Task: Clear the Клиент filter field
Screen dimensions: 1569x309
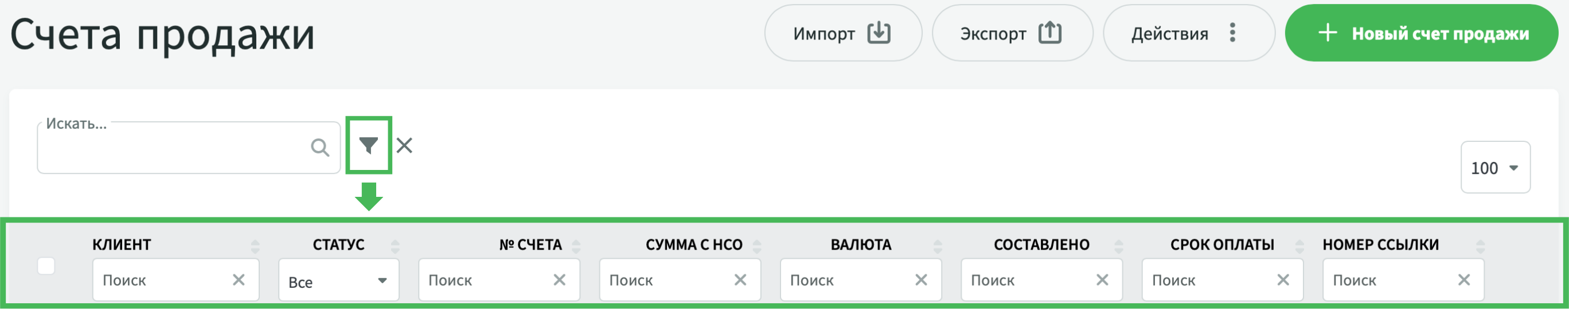Action: (239, 280)
